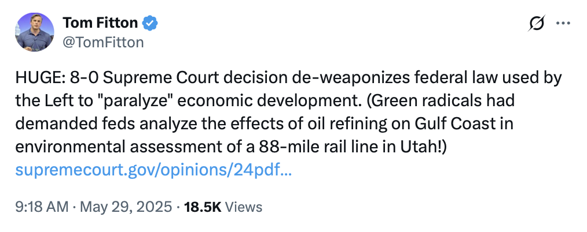The image size is (587, 232).
Task: Open the three-dot More options menu
Action: tap(563, 24)
